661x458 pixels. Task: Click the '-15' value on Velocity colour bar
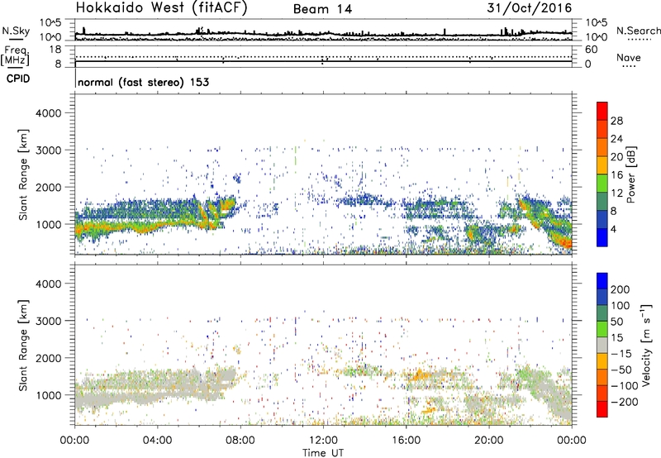click(622, 354)
